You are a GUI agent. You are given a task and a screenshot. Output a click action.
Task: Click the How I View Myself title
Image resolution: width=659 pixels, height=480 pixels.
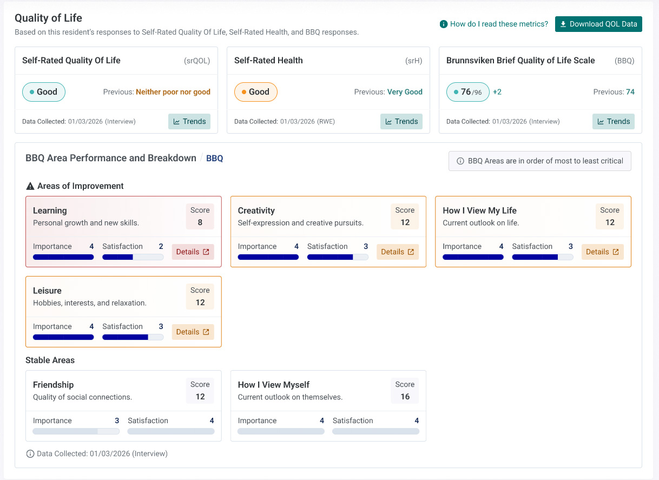[274, 385]
